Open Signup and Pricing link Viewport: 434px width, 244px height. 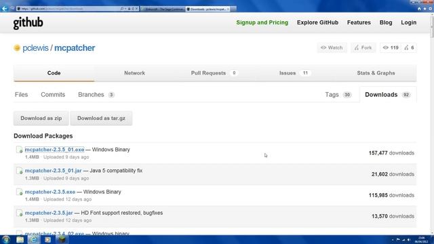coord(262,22)
